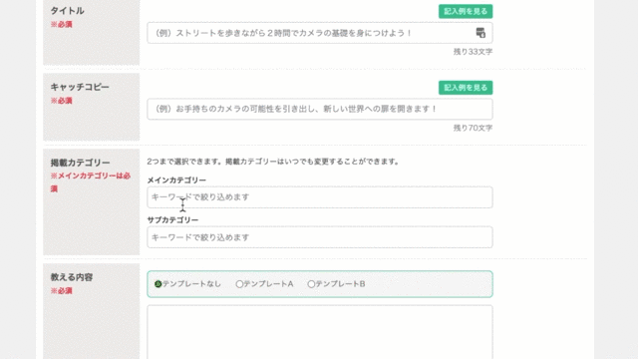
Task: Select the テンプレートA radio option
Action: (x=239, y=284)
